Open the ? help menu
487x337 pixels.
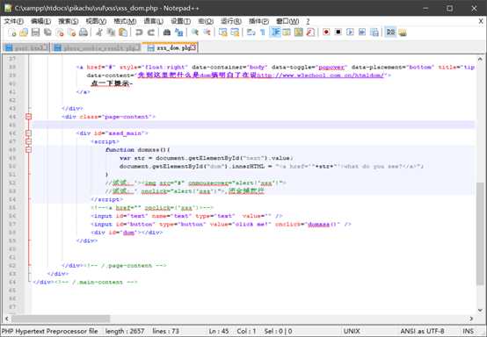(308, 21)
